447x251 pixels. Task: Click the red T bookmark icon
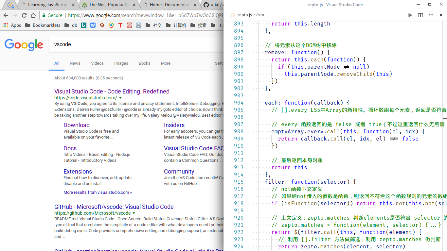(x=120, y=25)
